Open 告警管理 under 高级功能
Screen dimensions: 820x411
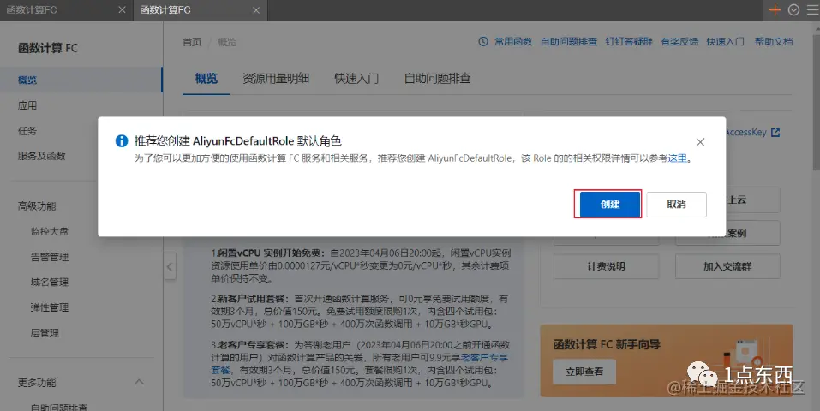click(x=50, y=257)
